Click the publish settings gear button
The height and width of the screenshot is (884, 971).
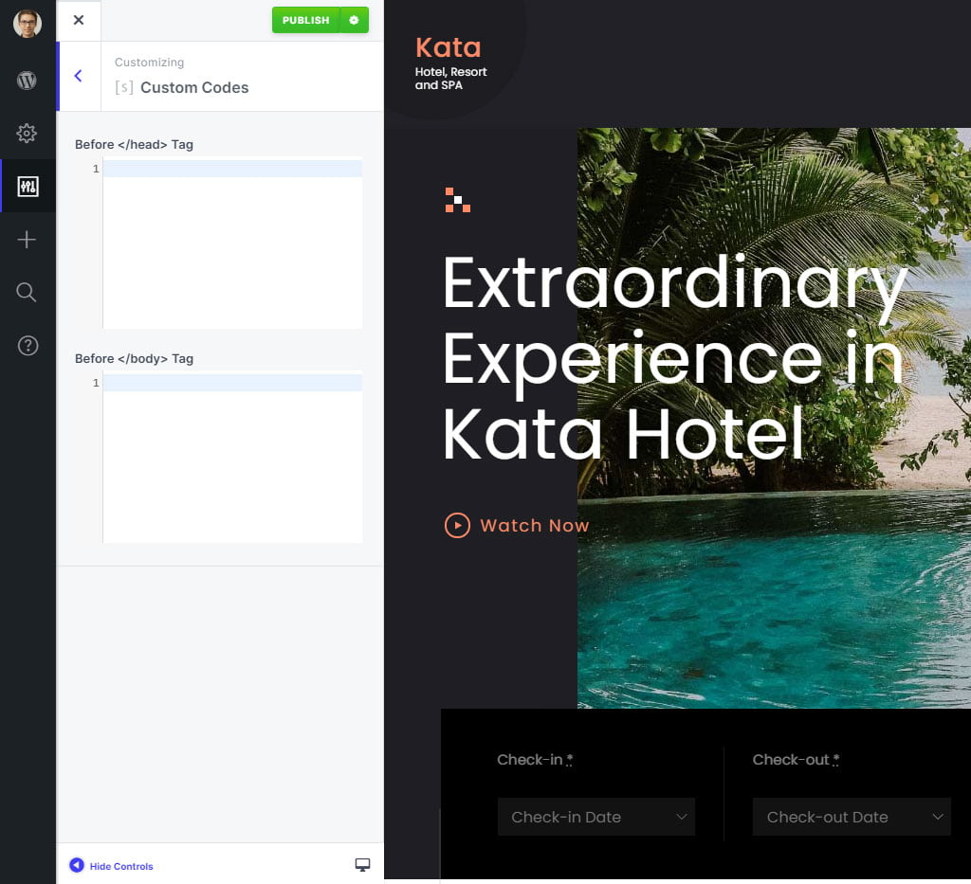354,20
